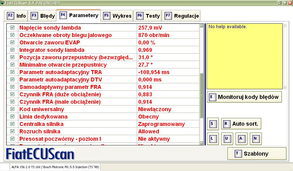Open the Wykres graph tab

(x=117, y=16)
